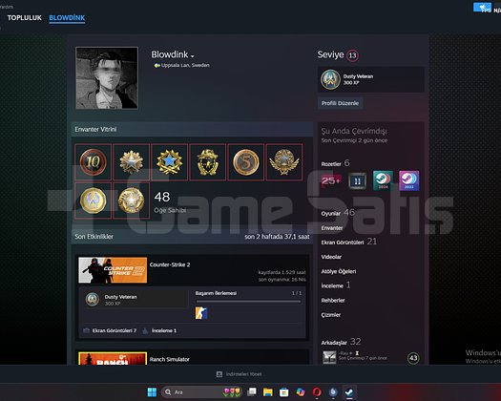
Task: Click the Windows search box Ara
Action: point(201,392)
